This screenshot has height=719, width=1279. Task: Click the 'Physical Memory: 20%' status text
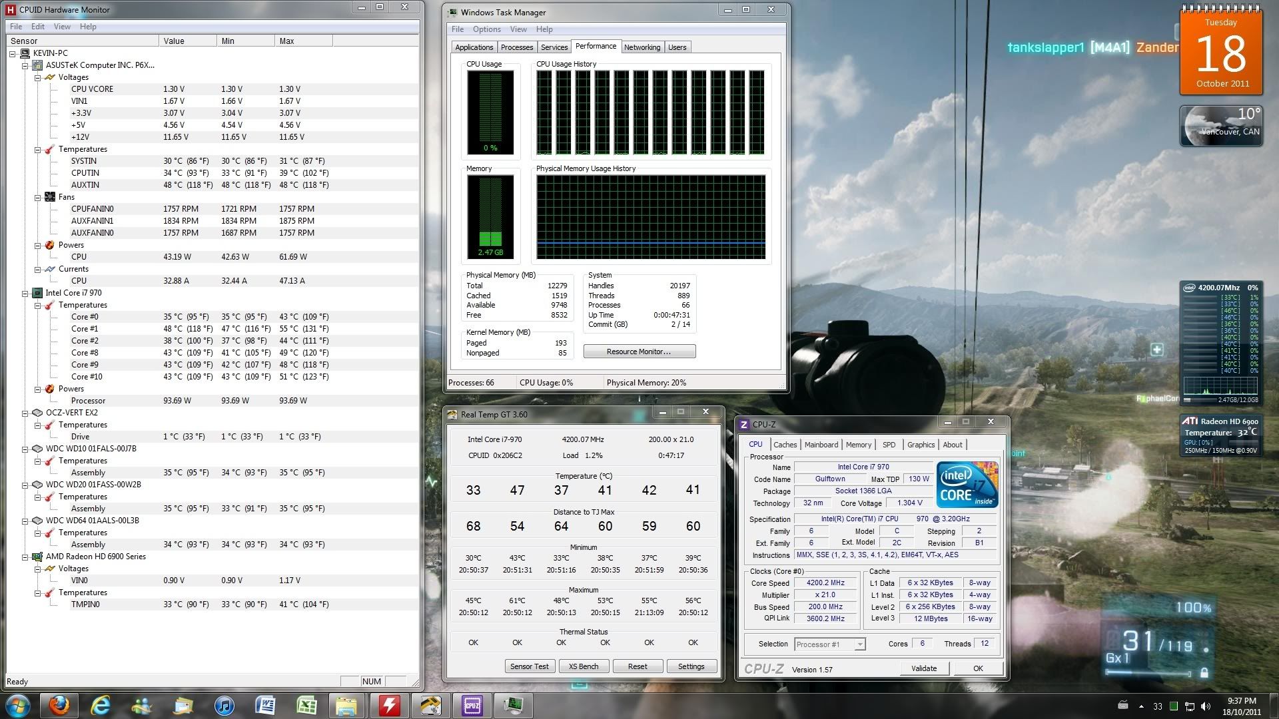click(646, 383)
